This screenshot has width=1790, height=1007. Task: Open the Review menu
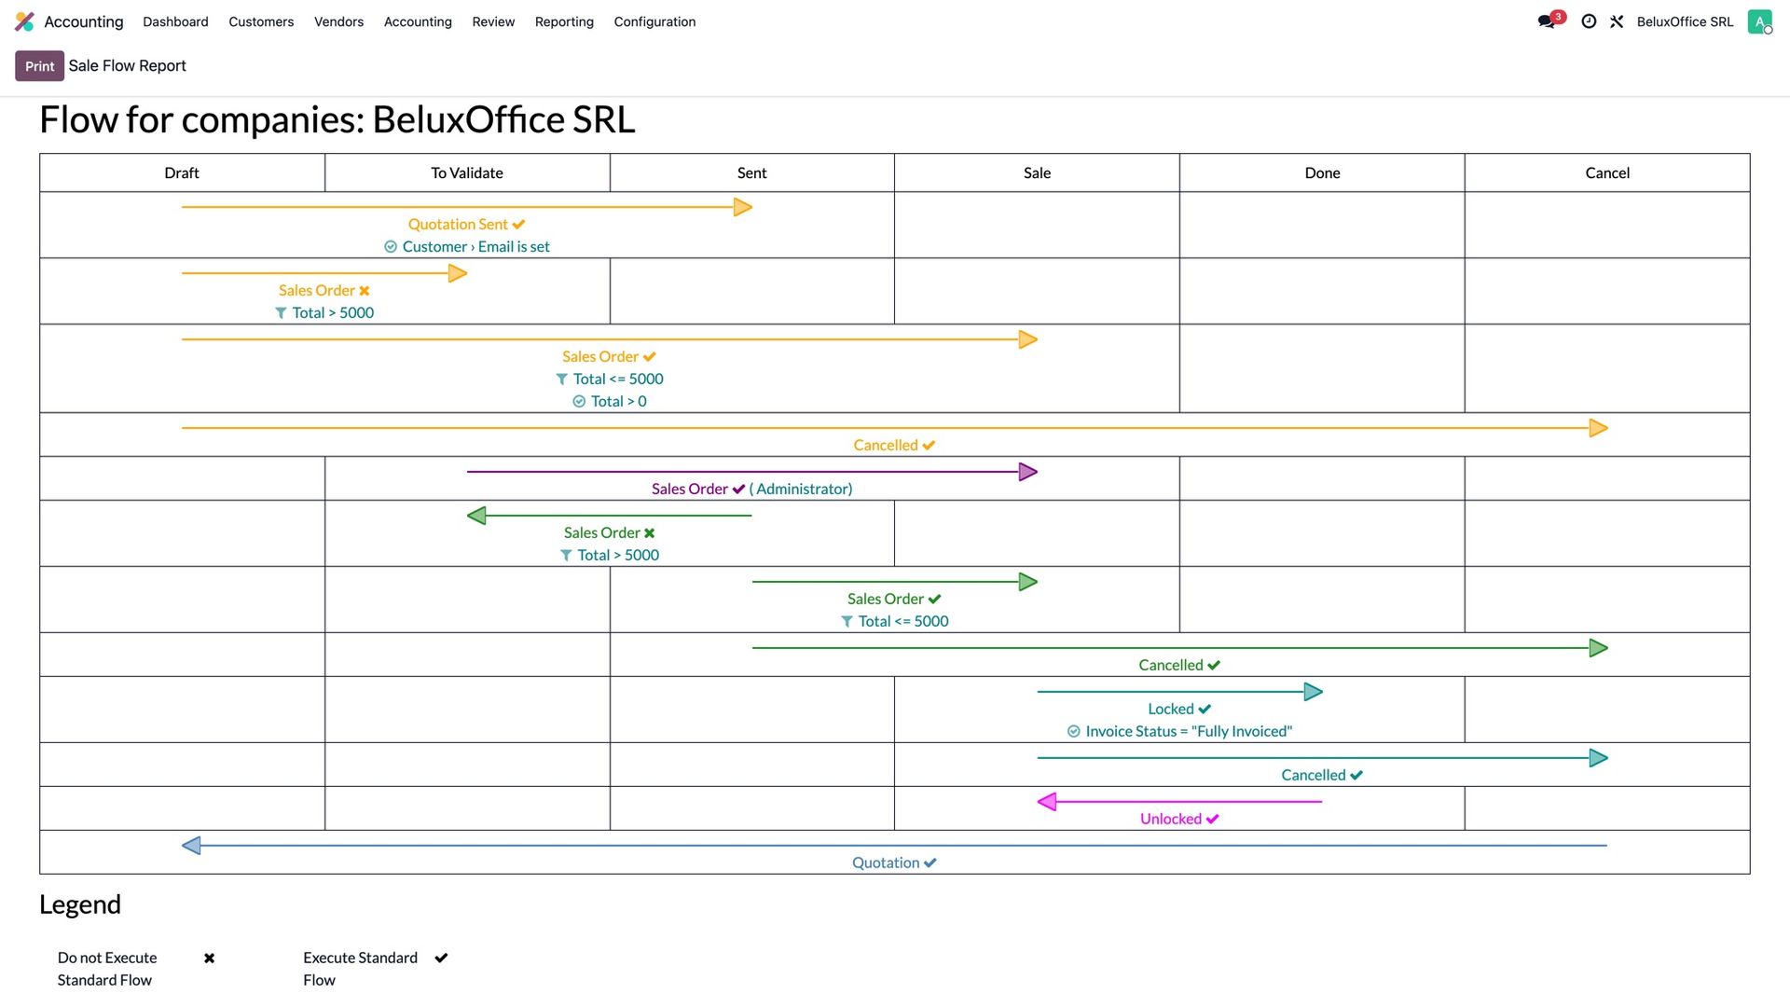(x=493, y=21)
